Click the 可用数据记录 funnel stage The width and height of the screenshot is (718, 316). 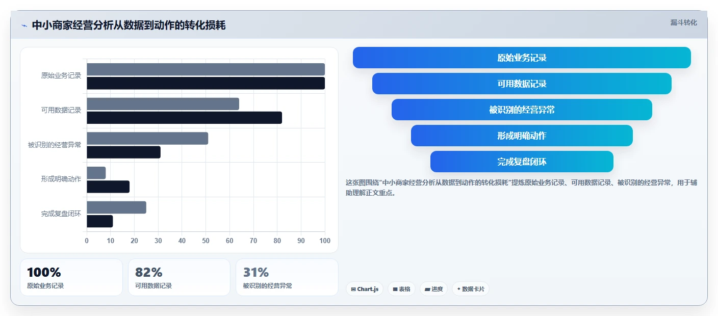coord(522,84)
